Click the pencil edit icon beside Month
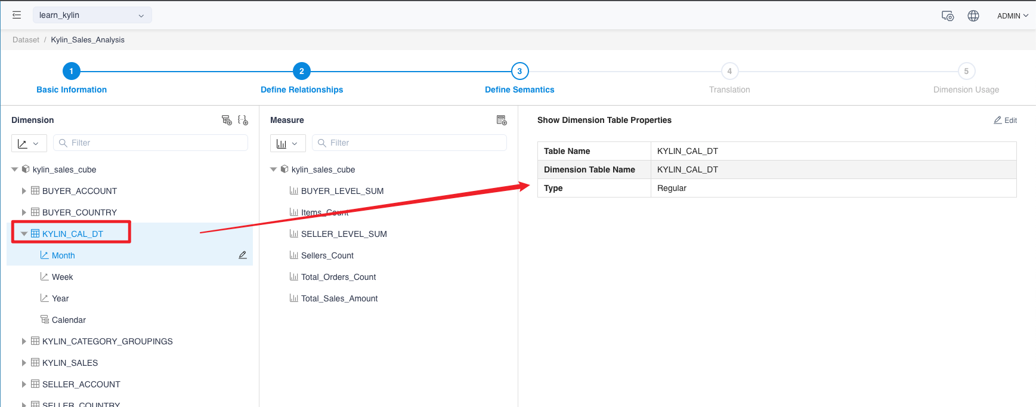The width and height of the screenshot is (1036, 407). click(243, 255)
